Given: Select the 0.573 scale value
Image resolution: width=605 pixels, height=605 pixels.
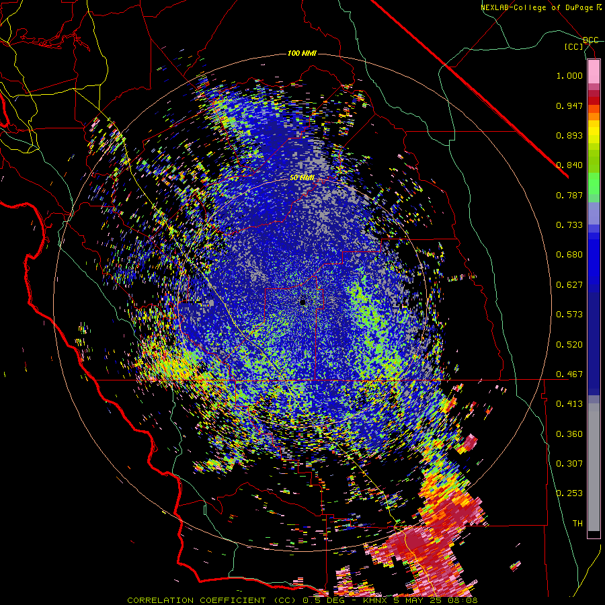Looking at the screenshot, I should coord(569,315).
